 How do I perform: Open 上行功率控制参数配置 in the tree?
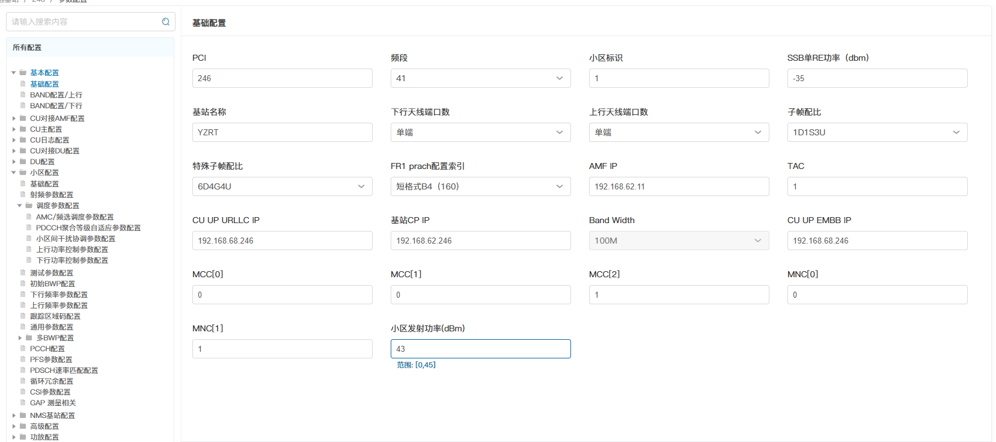72,250
